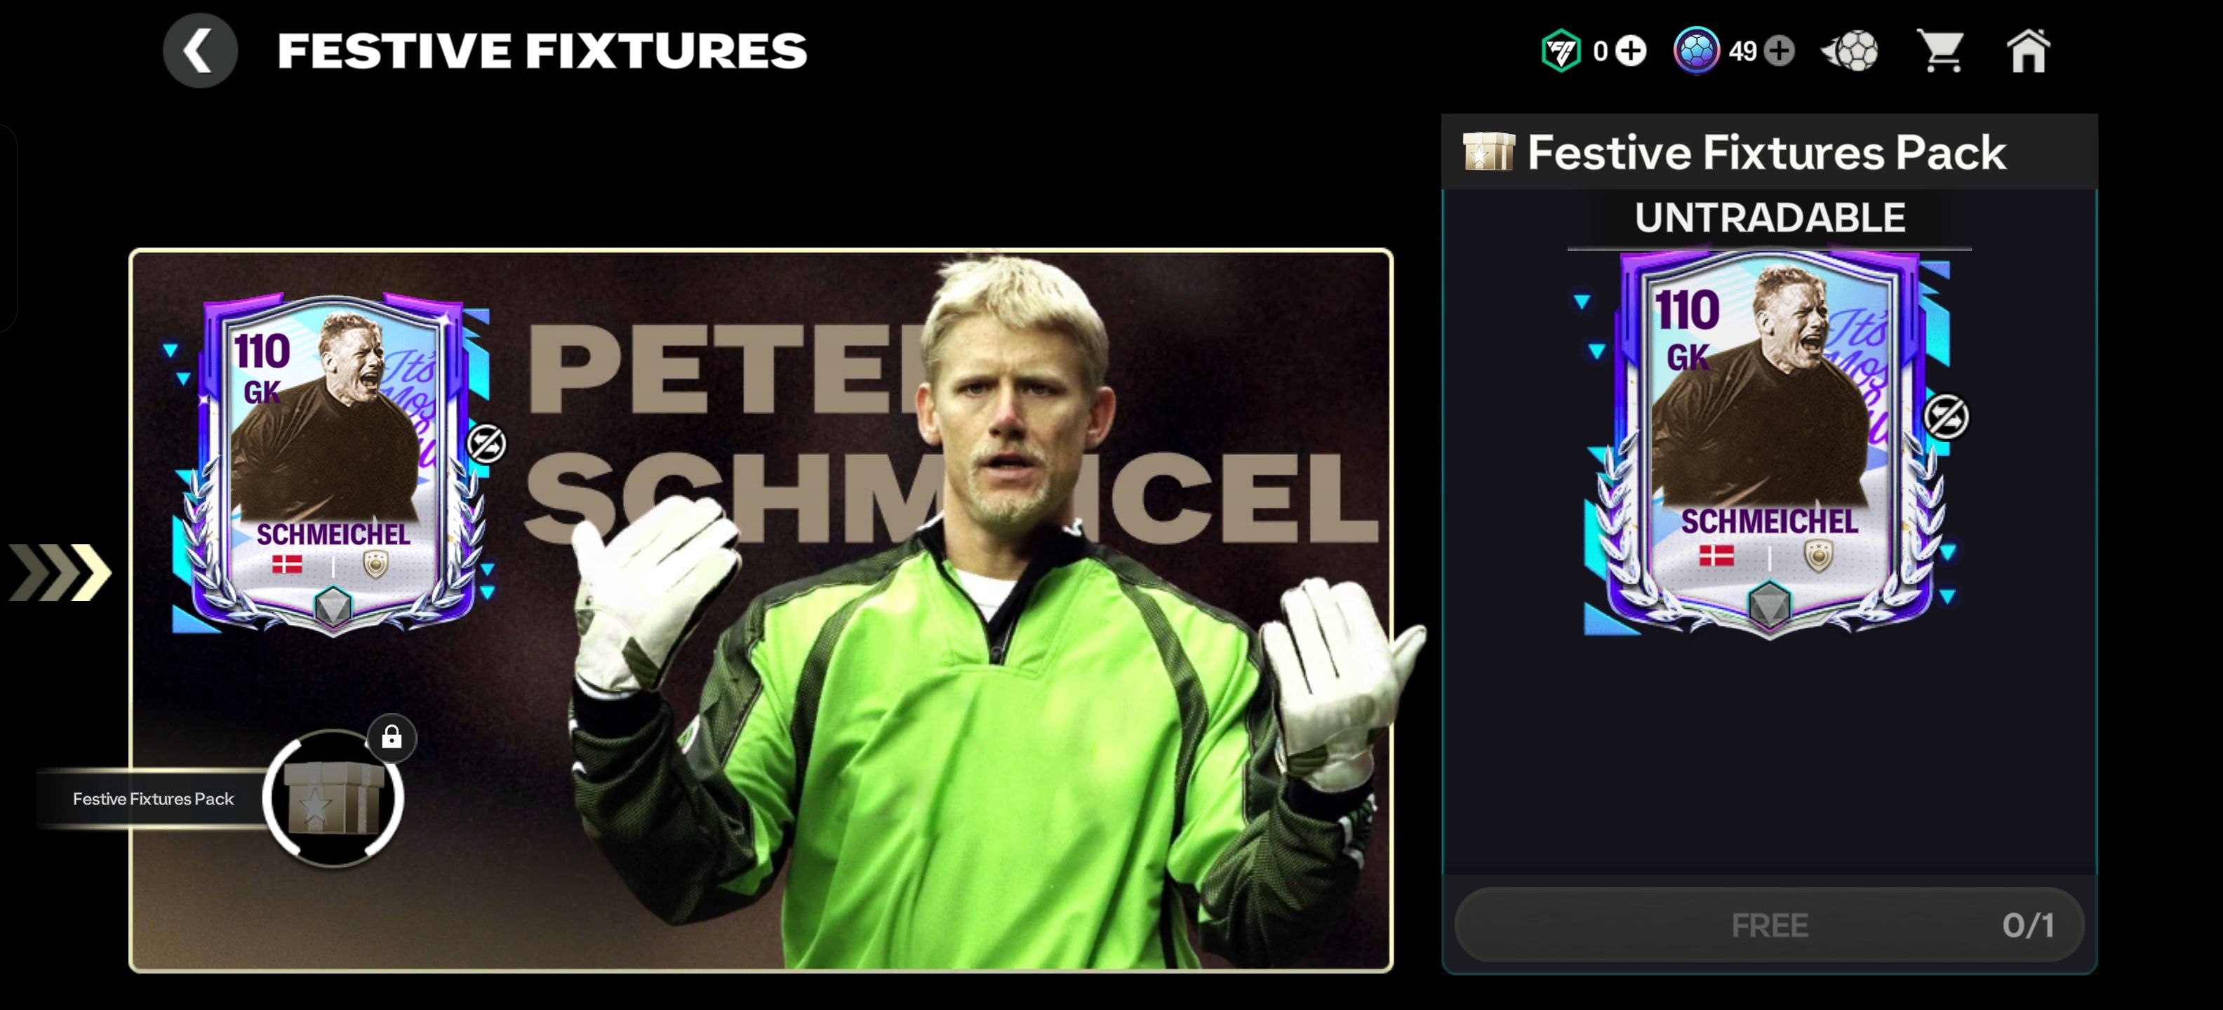Go back using the arrow button
The width and height of the screenshot is (2223, 1010).
pyautogui.click(x=200, y=51)
